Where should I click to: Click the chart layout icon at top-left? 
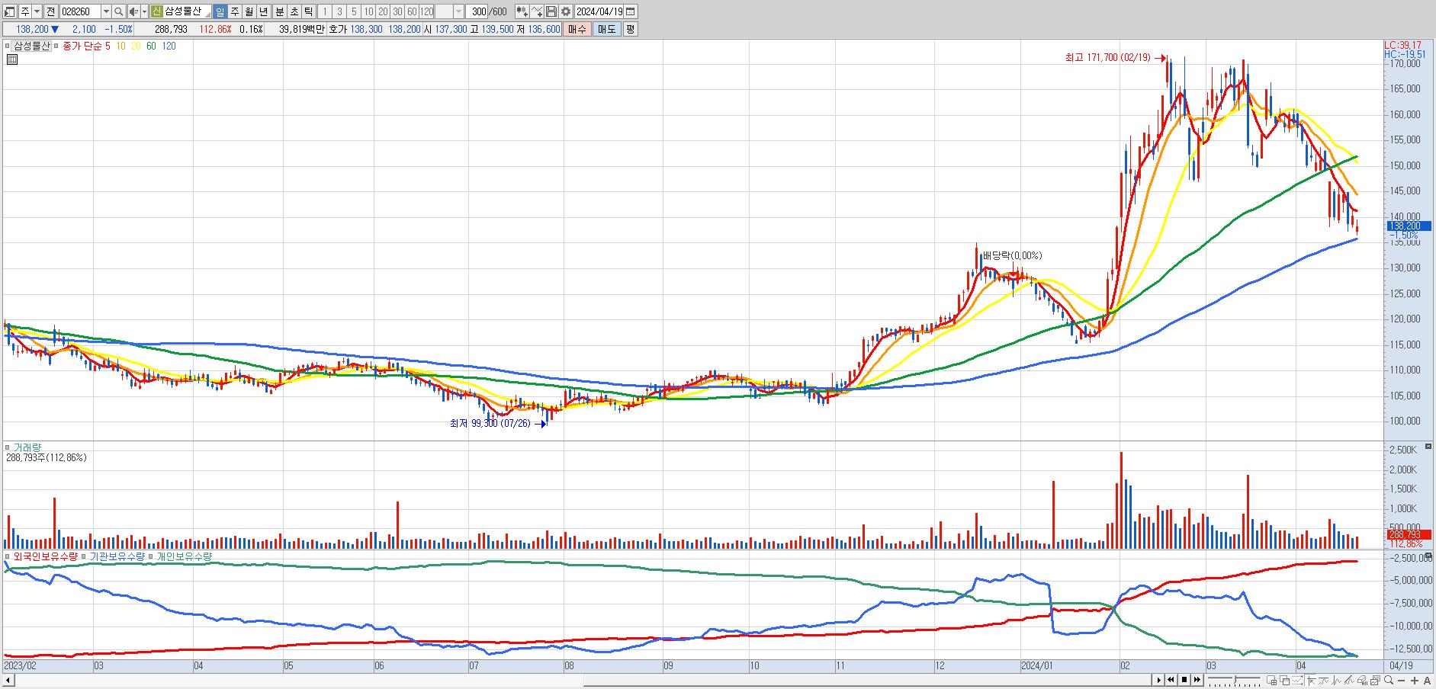coord(10,11)
